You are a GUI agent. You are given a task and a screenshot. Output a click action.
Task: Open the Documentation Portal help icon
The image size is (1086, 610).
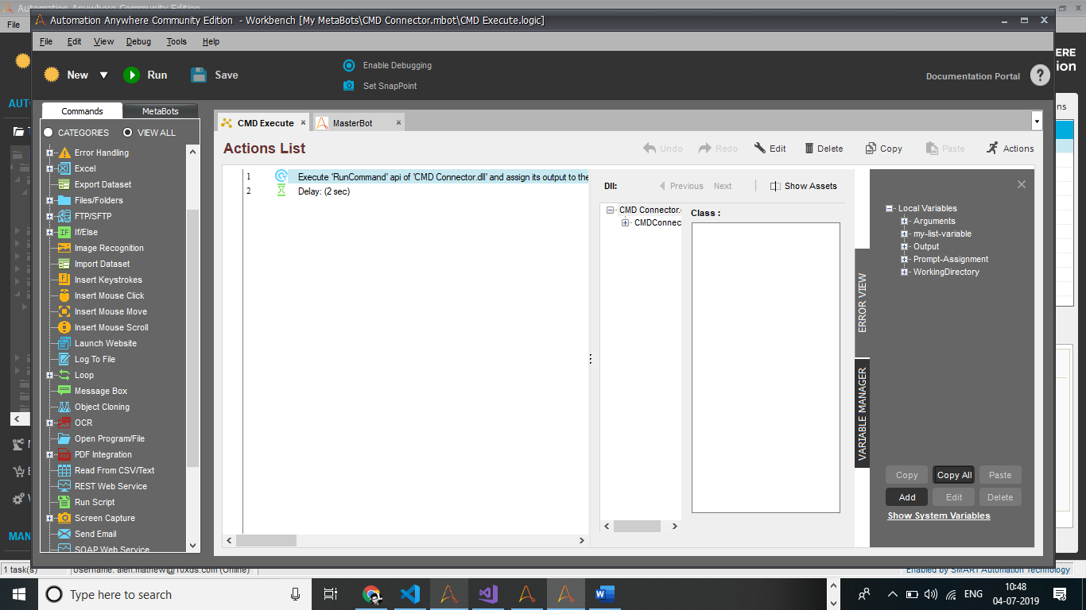click(1040, 75)
